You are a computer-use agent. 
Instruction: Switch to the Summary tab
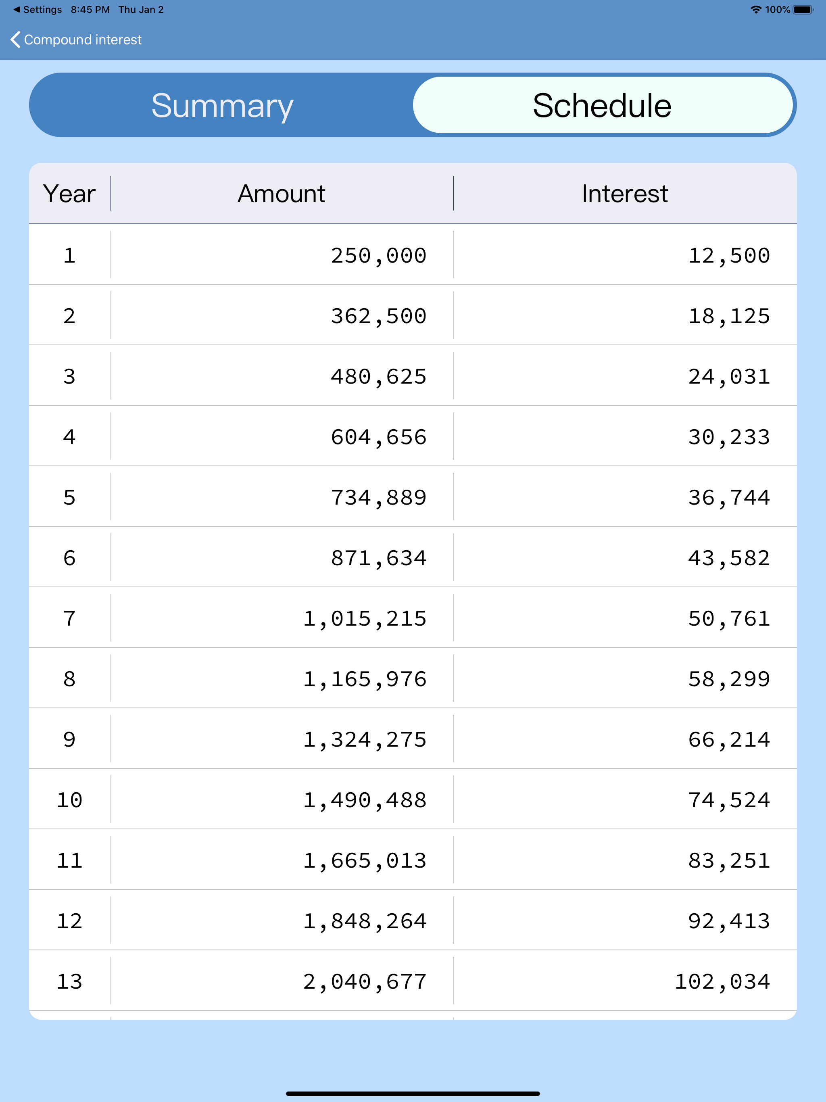222,105
